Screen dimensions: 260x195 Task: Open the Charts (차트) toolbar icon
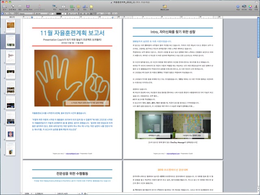click(x=85, y=6)
